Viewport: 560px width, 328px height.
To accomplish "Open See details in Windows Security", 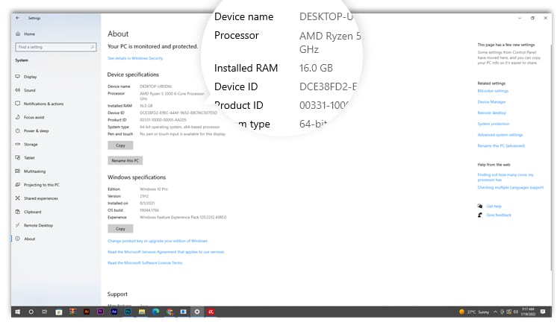I will (135, 57).
